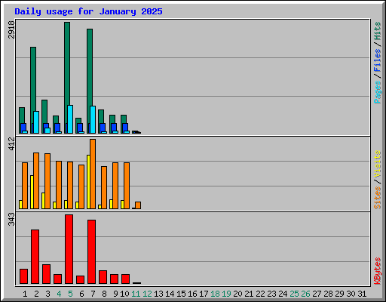
Task: Click the orange Sites bar for day 7
Action: 93,174
